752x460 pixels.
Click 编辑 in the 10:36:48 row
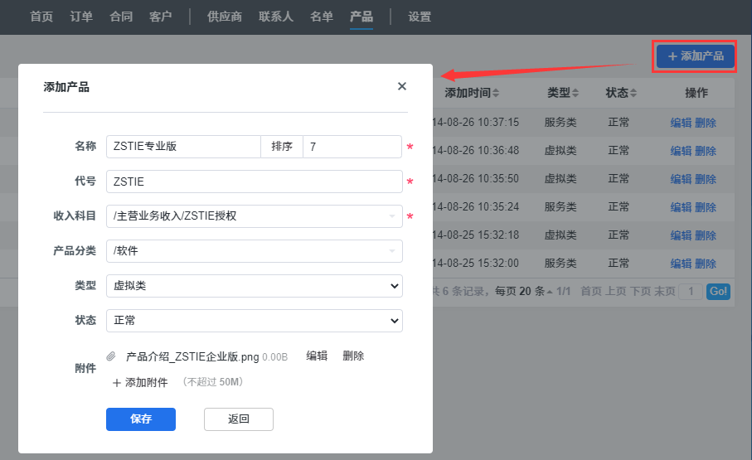tap(681, 151)
